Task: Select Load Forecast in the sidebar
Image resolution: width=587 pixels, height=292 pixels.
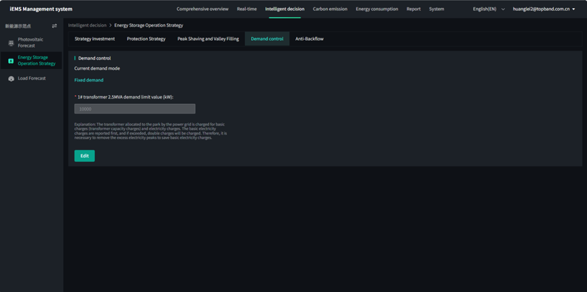Action: click(x=32, y=79)
